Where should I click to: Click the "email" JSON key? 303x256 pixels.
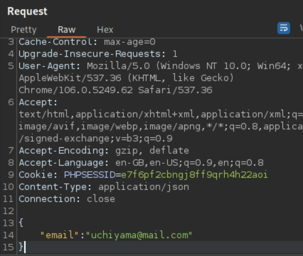click(x=59, y=235)
